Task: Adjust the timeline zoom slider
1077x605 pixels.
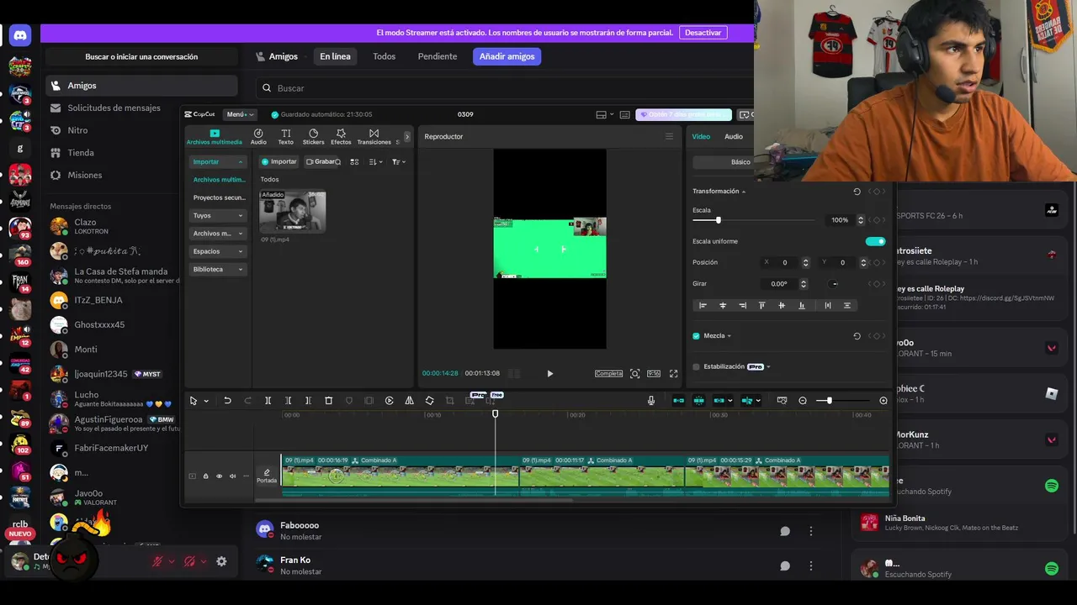Action: (829, 401)
